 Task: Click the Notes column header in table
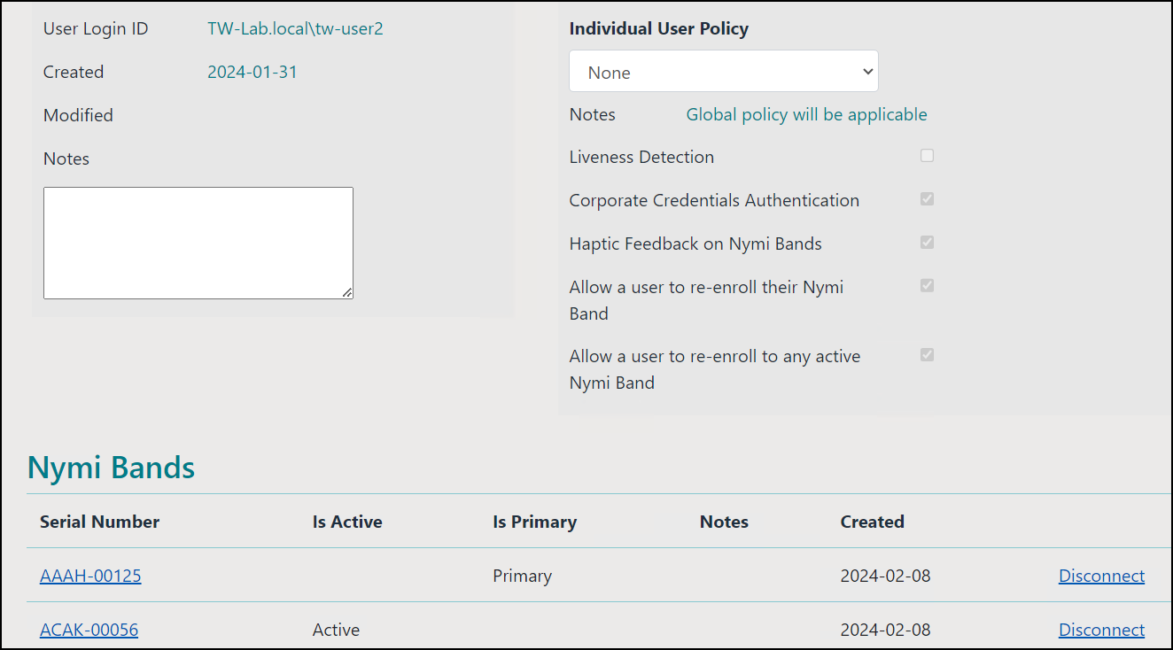[x=724, y=522]
